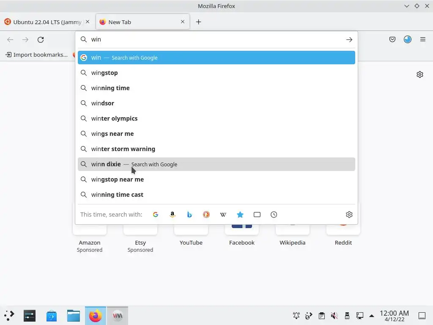This screenshot has height=325, width=433.
Task: Reload the current page
Action: tap(41, 39)
